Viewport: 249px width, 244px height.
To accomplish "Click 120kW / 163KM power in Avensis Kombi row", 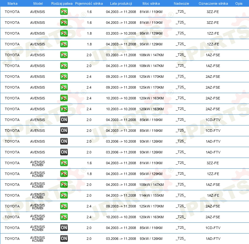I will point(151,217).
